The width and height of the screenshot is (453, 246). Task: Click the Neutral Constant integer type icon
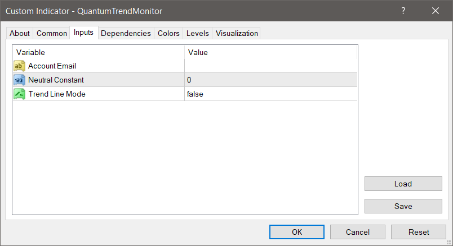click(x=19, y=80)
